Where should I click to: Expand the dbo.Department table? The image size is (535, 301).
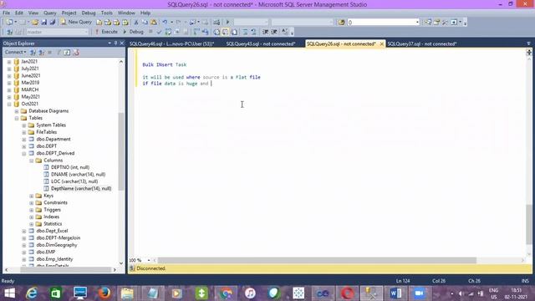[24, 140]
